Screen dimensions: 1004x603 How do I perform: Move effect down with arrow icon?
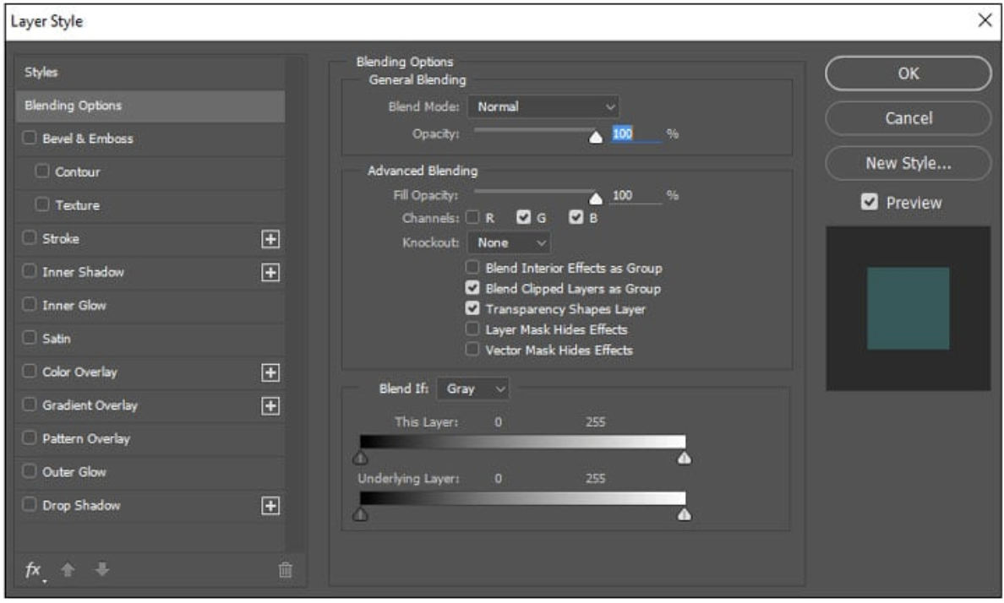(x=101, y=569)
